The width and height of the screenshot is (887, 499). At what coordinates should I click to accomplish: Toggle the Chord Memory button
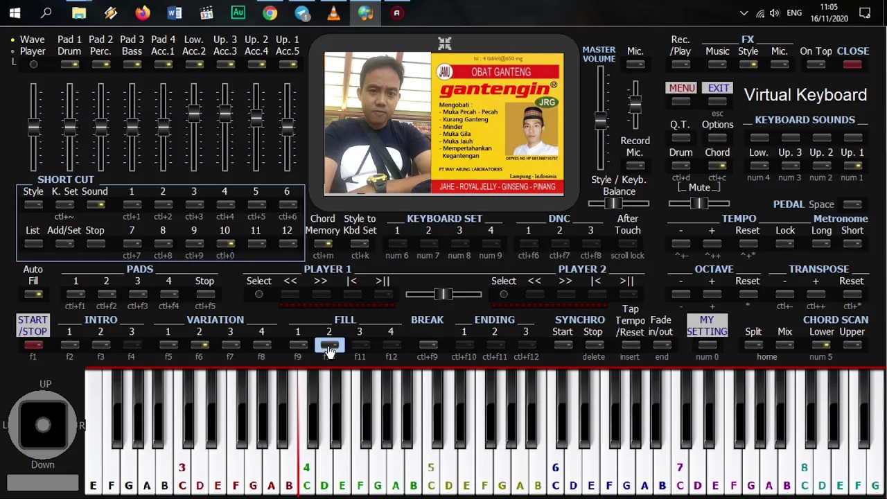322,244
